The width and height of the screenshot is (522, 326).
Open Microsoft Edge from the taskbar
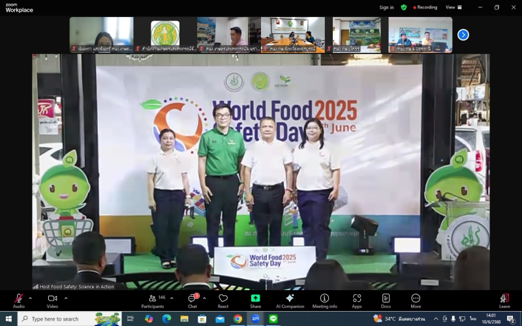[166, 319]
